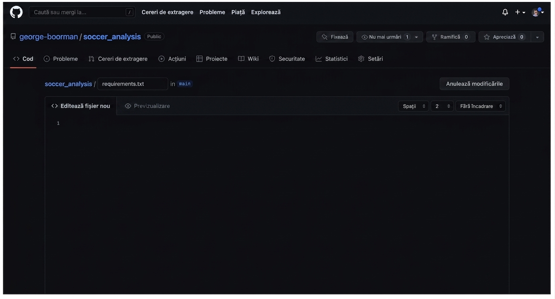Open the george-boorman owner link

coord(49,37)
